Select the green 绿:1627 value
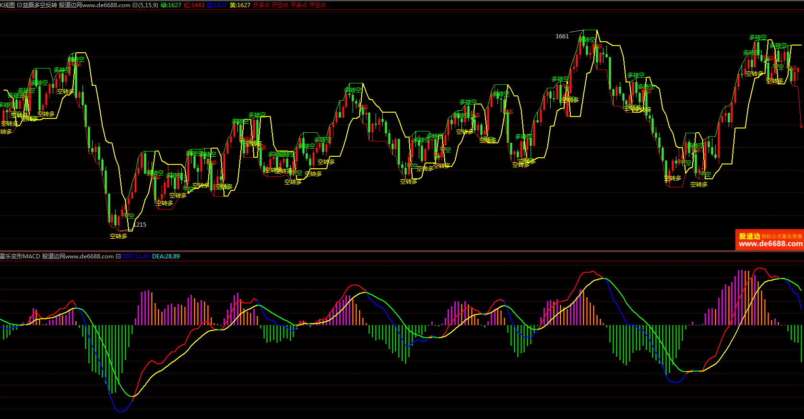 (x=171, y=5)
